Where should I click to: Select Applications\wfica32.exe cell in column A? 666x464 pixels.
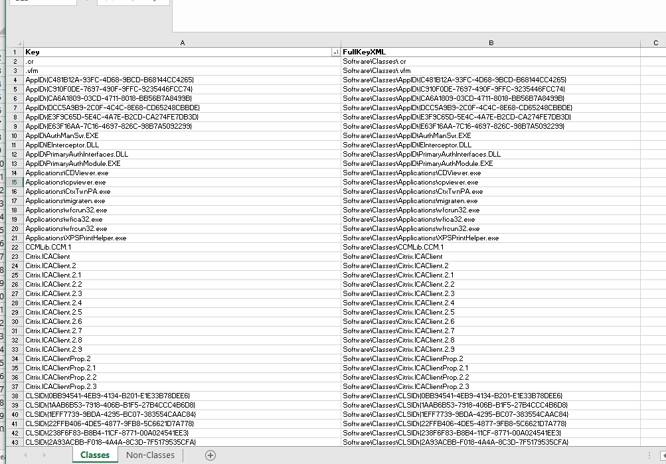182,220
